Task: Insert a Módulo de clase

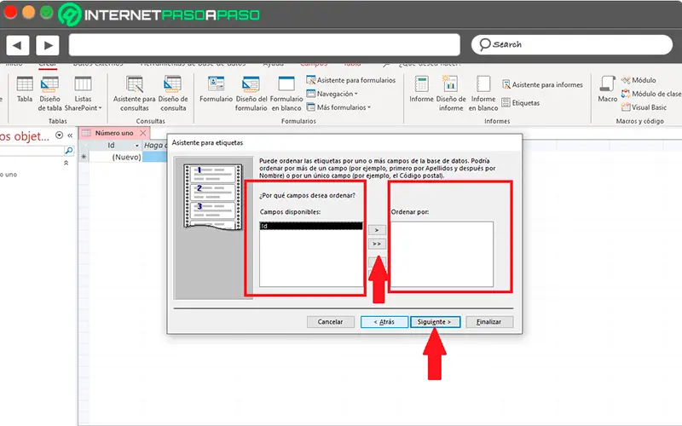Action: point(651,94)
